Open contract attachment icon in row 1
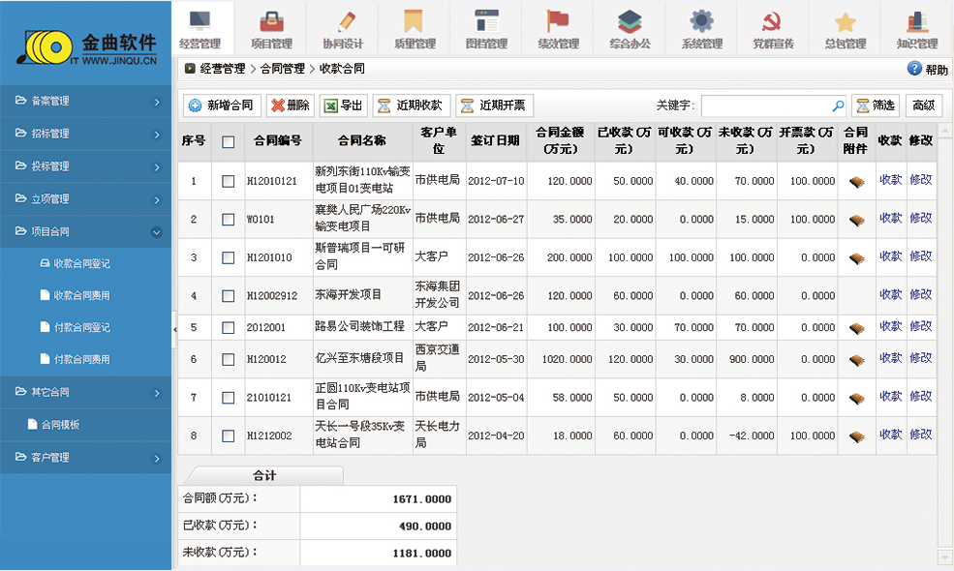The width and height of the screenshot is (954, 571). [x=856, y=181]
